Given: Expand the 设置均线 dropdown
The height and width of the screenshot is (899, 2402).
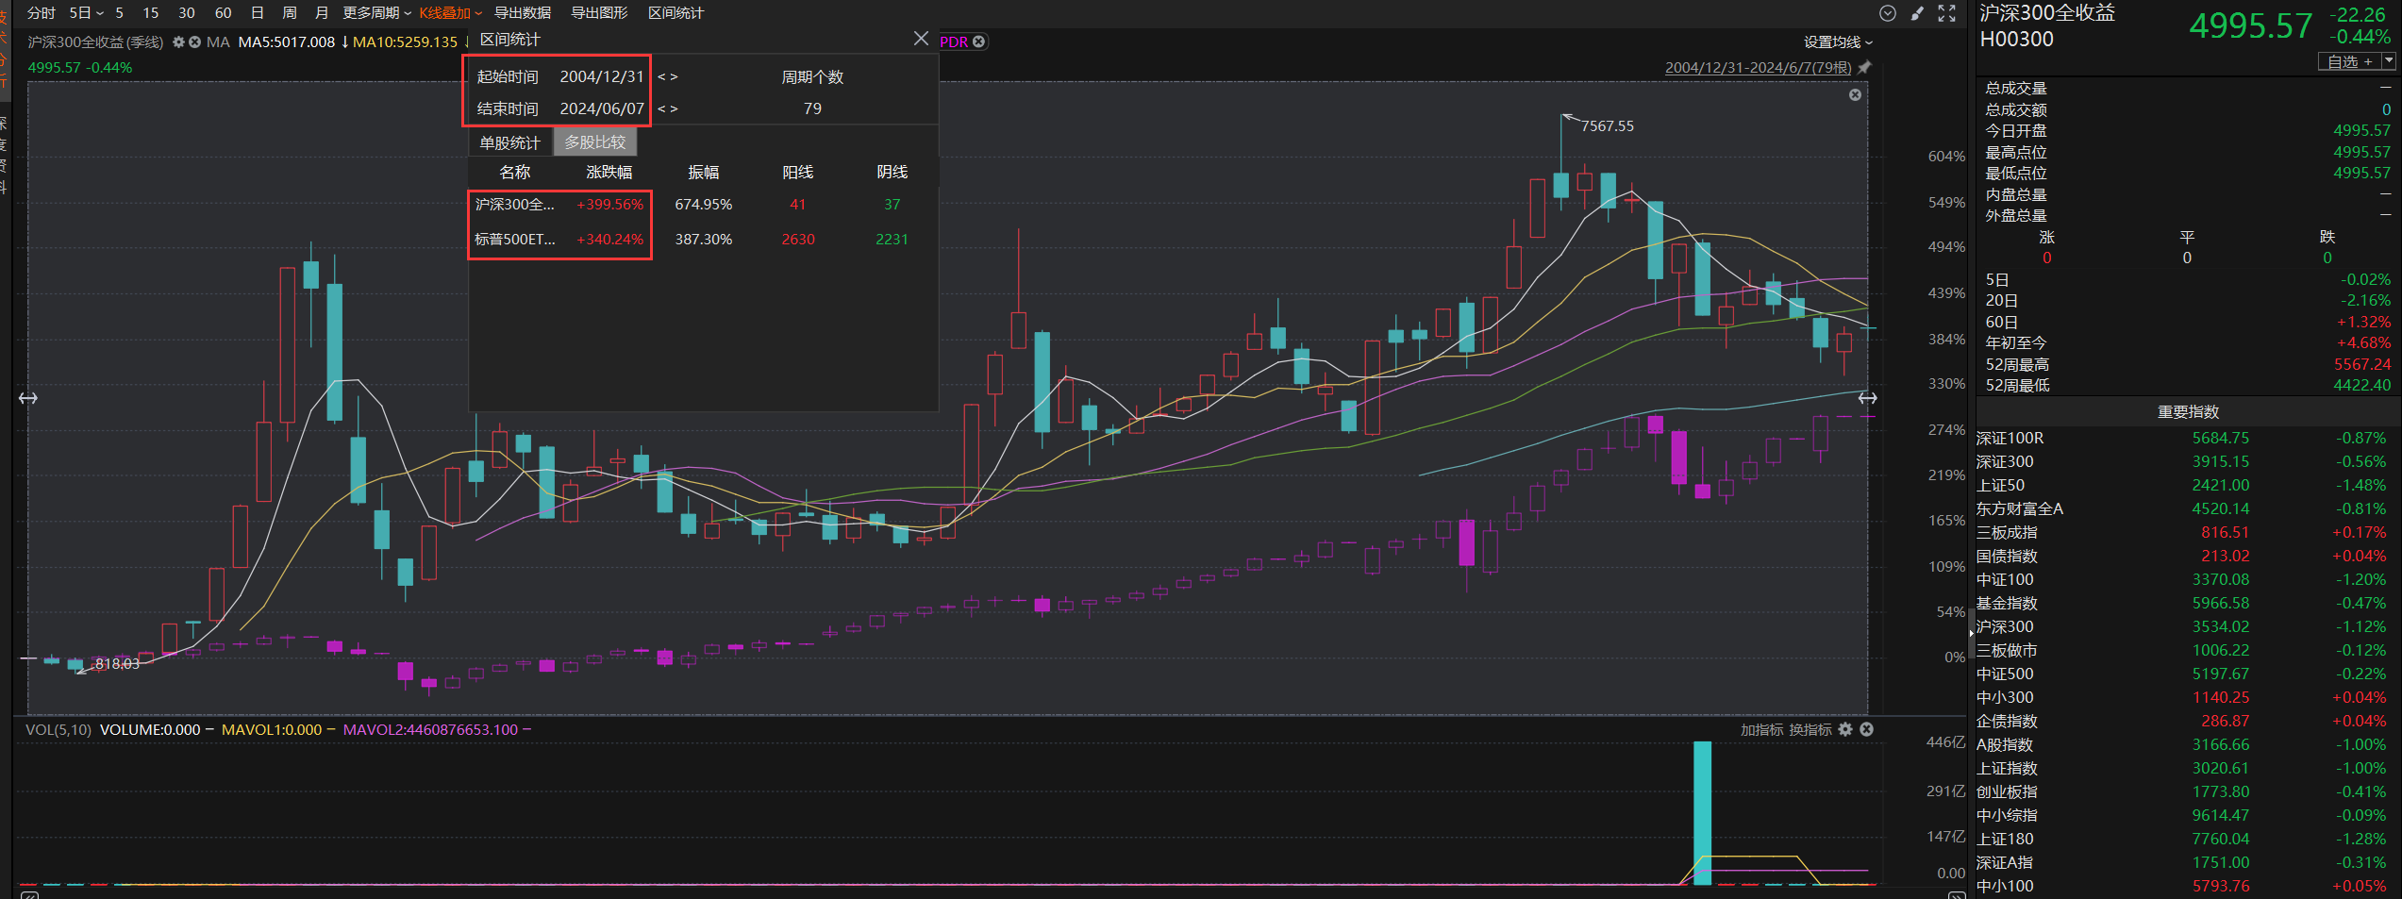Looking at the screenshot, I should point(1837,42).
